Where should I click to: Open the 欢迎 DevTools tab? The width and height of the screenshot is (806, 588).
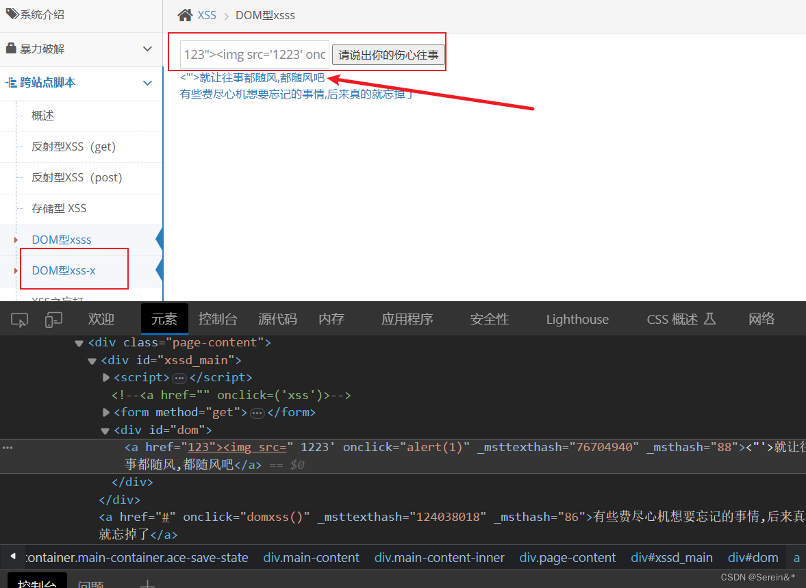pyautogui.click(x=101, y=319)
